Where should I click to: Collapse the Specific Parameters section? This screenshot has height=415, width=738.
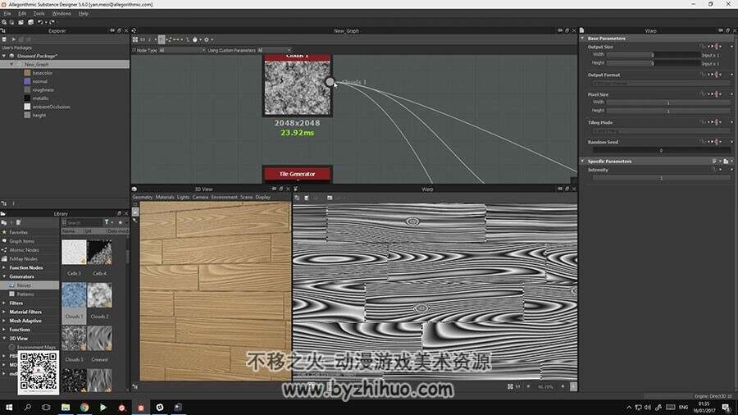pyautogui.click(x=582, y=161)
